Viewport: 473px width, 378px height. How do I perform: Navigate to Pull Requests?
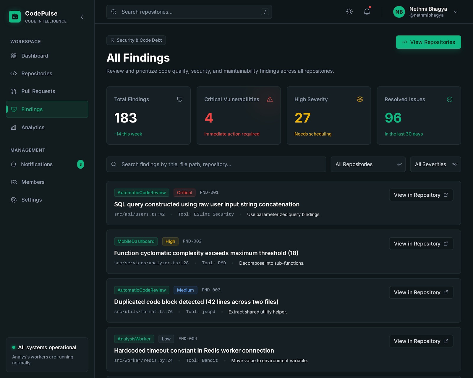47,91
